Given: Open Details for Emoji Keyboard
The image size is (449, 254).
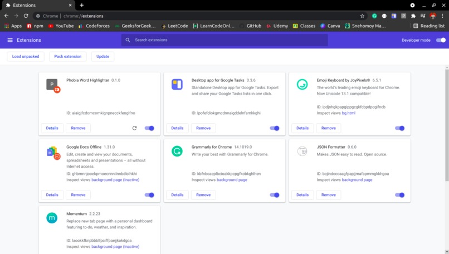Looking at the screenshot, I should 302,128.
